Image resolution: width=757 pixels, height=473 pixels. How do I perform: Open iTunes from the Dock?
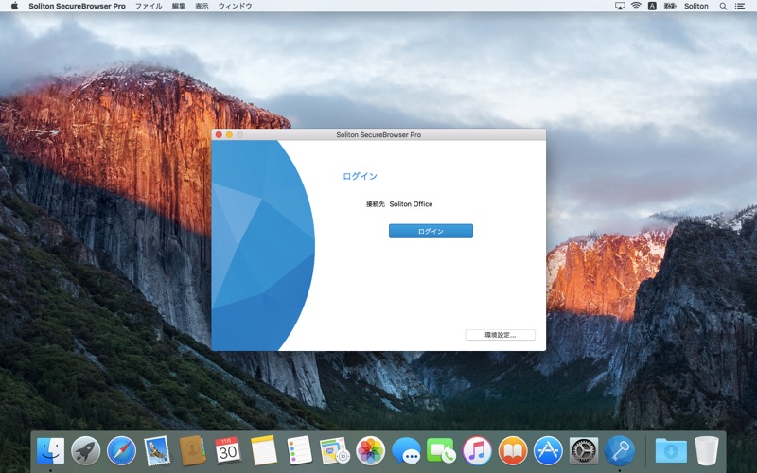pyautogui.click(x=477, y=451)
